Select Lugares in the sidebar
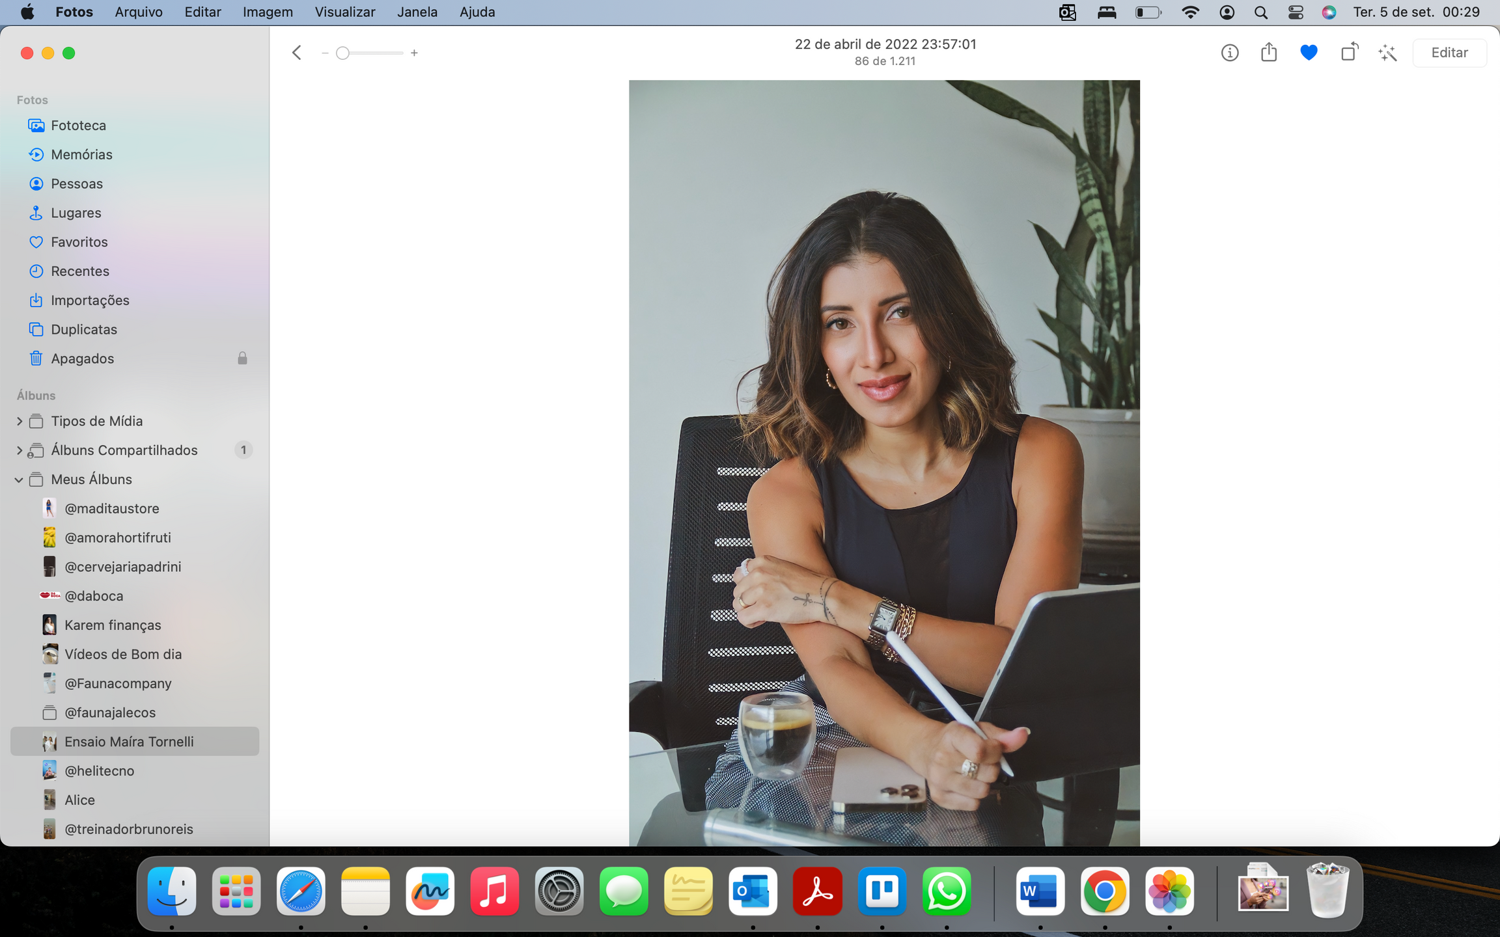This screenshot has width=1500, height=937. pyautogui.click(x=135, y=213)
